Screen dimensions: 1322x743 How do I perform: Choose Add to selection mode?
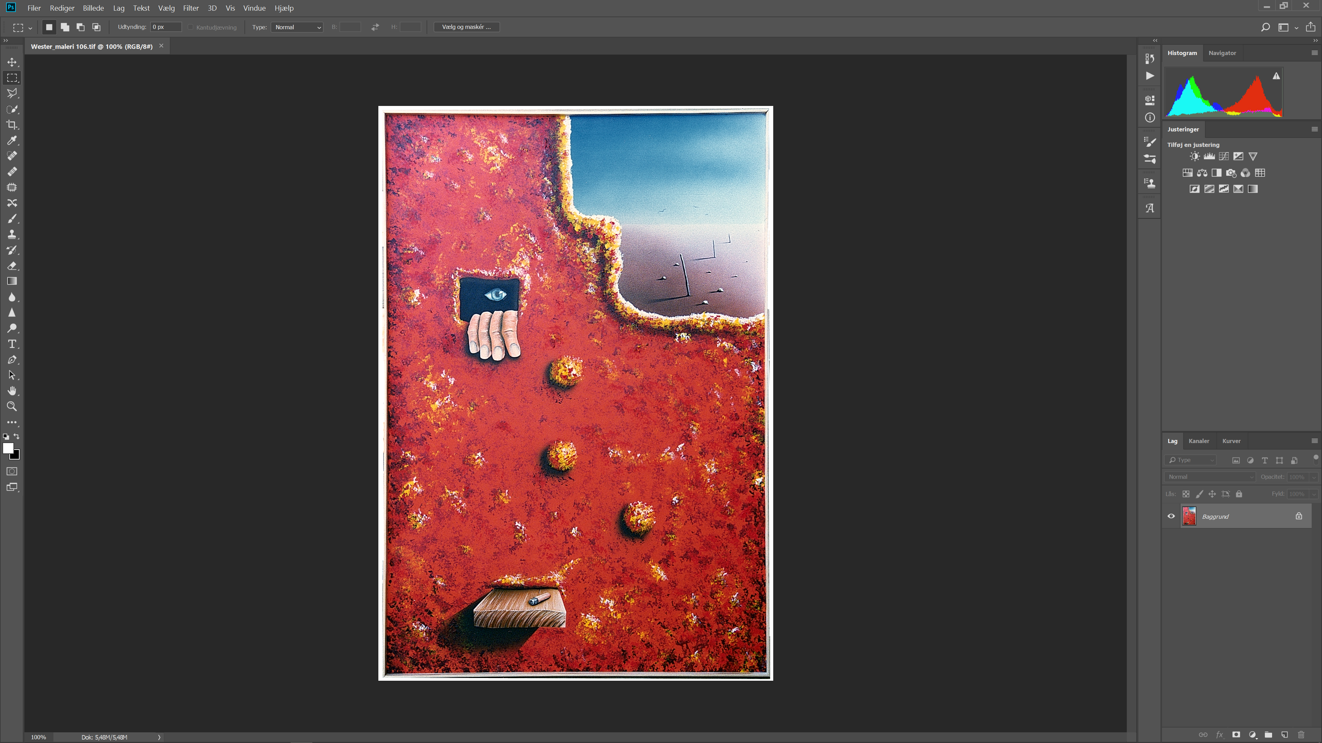(65, 27)
